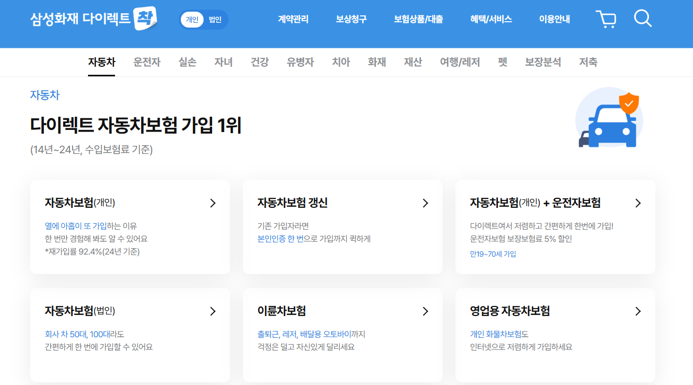Open the 보험상품/대출 menu
The width and height of the screenshot is (693, 385).
[418, 19]
